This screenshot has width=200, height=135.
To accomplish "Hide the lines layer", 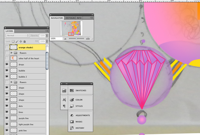I will (7, 112).
